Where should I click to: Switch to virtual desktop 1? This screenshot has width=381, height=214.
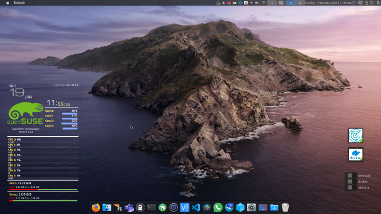pos(272,3)
